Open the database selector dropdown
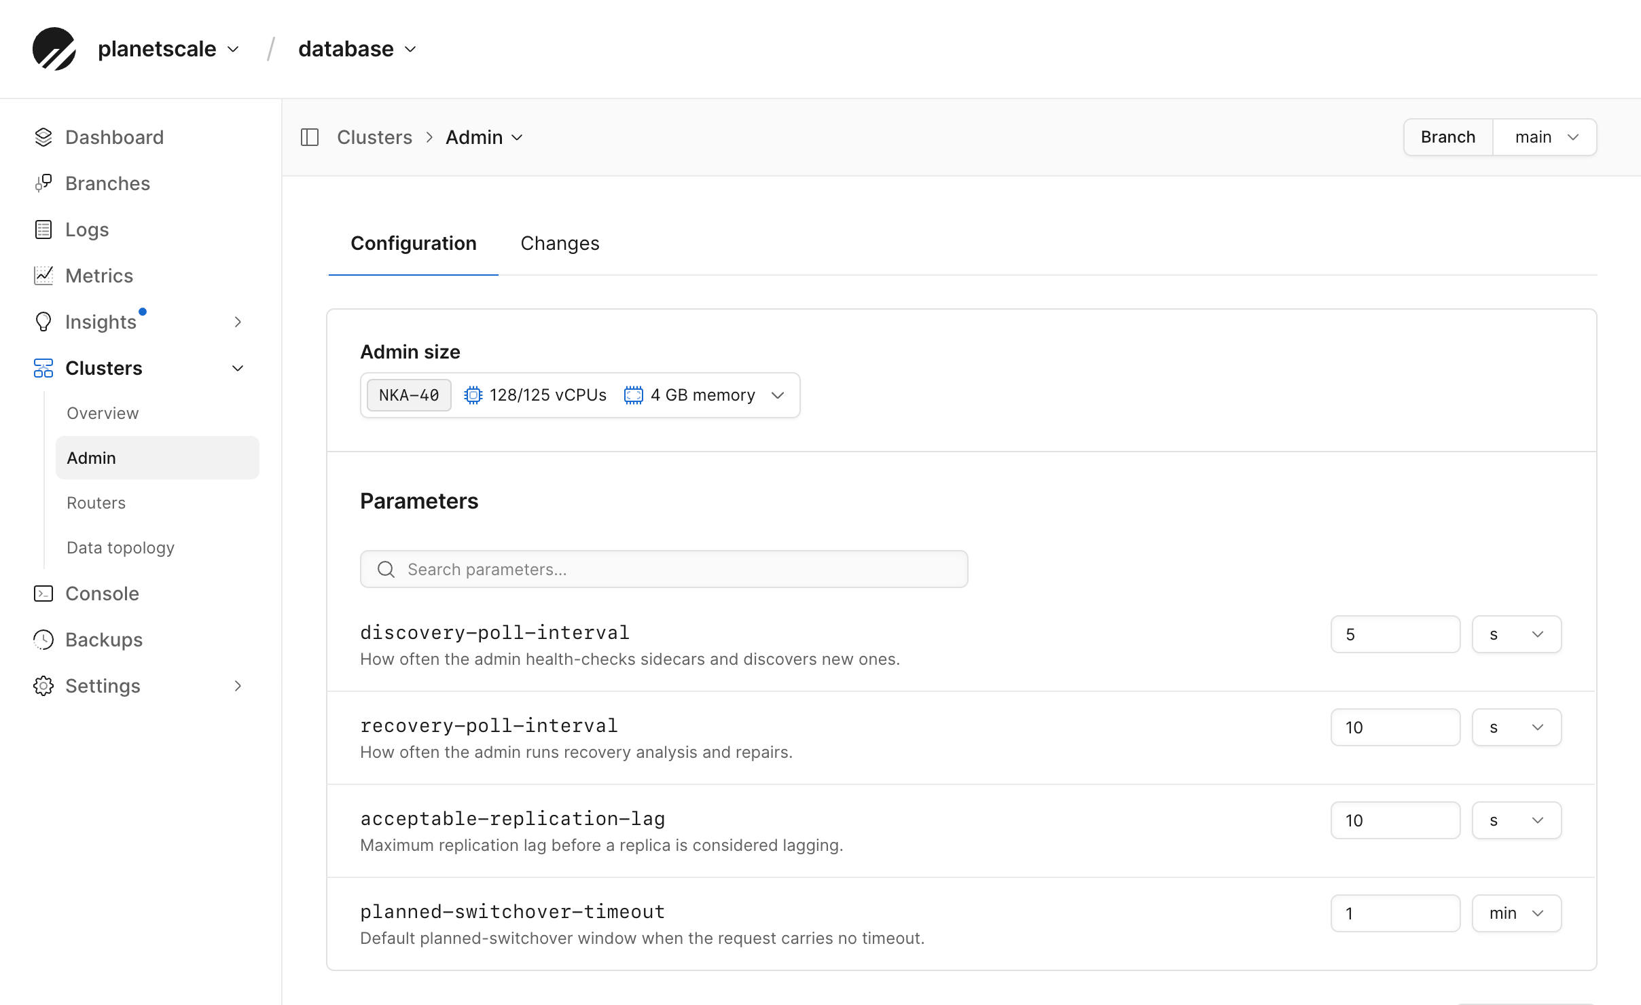 tap(357, 49)
